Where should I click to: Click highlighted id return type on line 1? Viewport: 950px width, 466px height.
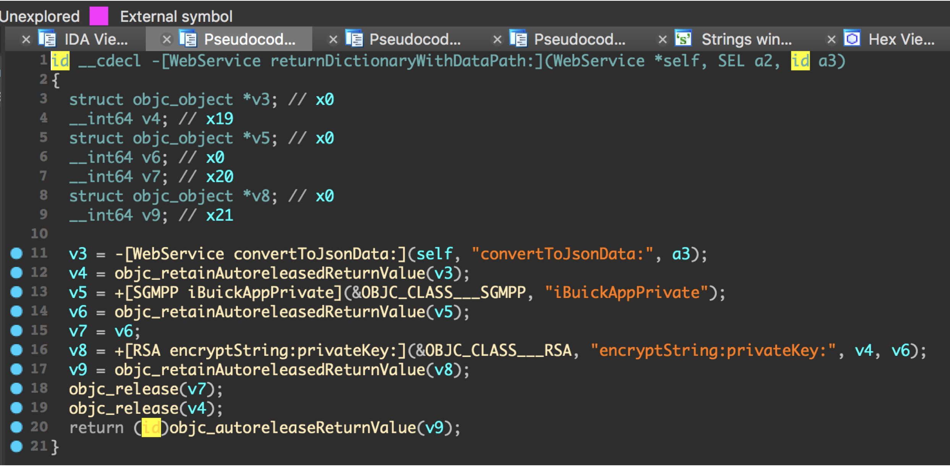coord(60,61)
